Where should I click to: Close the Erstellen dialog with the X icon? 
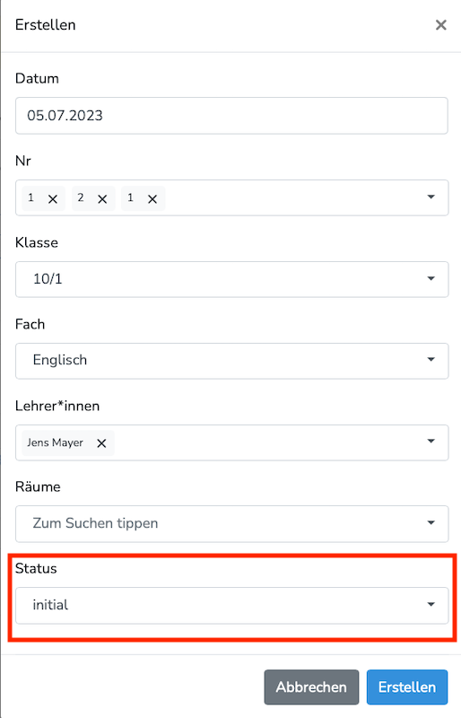click(x=440, y=25)
